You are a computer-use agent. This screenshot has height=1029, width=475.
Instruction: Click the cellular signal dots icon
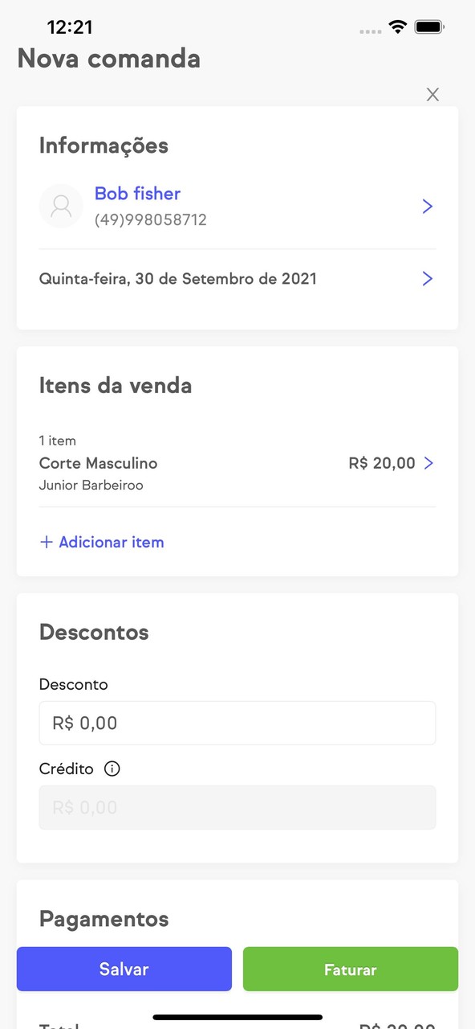click(x=370, y=29)
